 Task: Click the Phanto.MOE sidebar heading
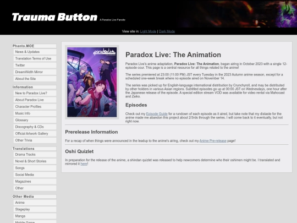[x=34, y=46]
